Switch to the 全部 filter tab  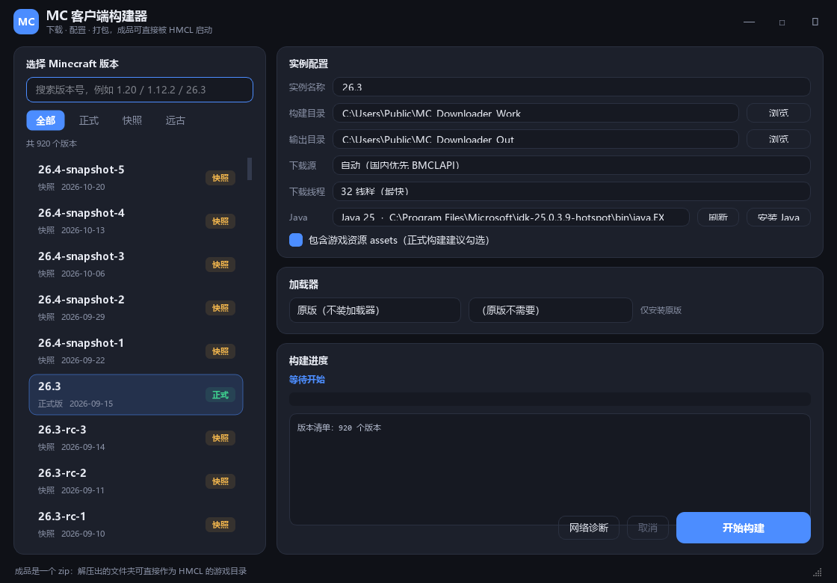[46, 120]
